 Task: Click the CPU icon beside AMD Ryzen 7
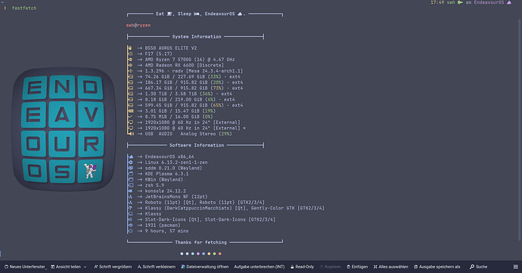point(130,59)
